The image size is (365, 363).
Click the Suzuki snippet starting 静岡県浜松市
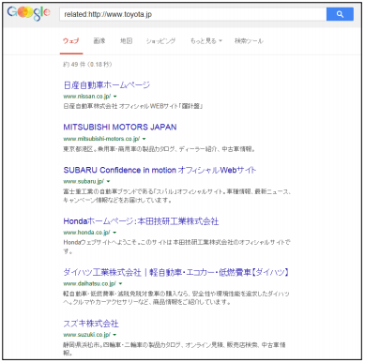[175, 349]
